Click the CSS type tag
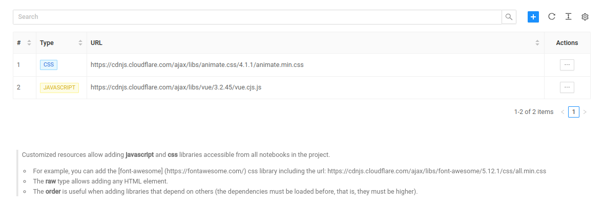604x207 pixels. click(x=49, y=65)
